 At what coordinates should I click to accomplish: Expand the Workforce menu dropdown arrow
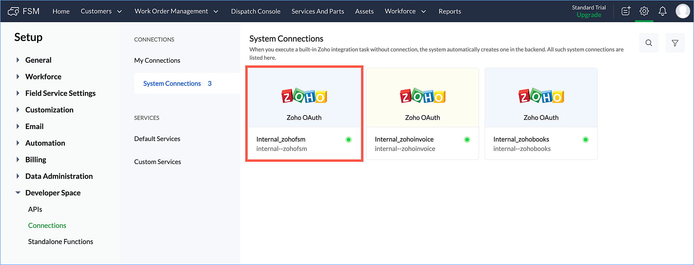423,11
